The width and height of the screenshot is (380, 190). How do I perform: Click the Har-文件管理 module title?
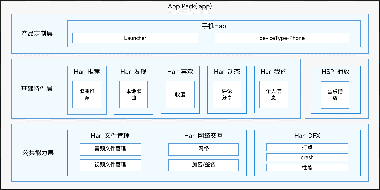click(110, 136)
